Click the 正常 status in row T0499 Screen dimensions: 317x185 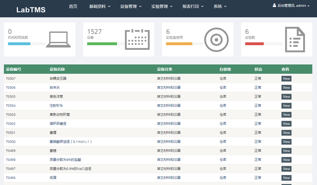[x=258, y=151]
